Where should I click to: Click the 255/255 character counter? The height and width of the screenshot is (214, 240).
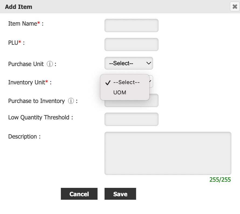220,180
